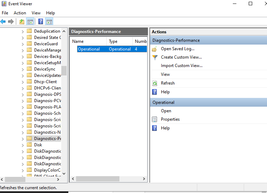Click Open under Operational actions
Image resolution: width=267 pixels, height=193 pixels.
pyautogui.click(x=166, y=111)
